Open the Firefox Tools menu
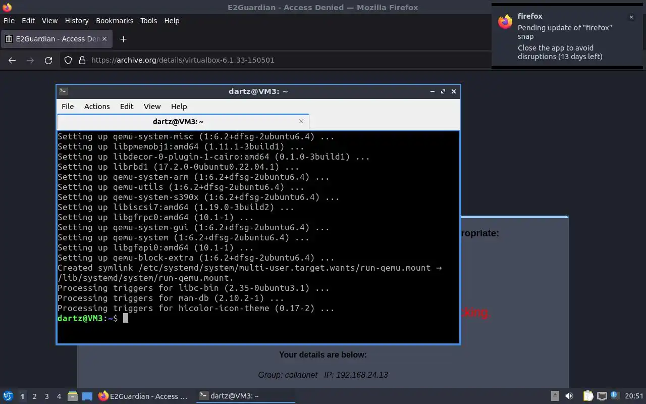The width and height of the screenshot is (646, 404). pos(148,21)
